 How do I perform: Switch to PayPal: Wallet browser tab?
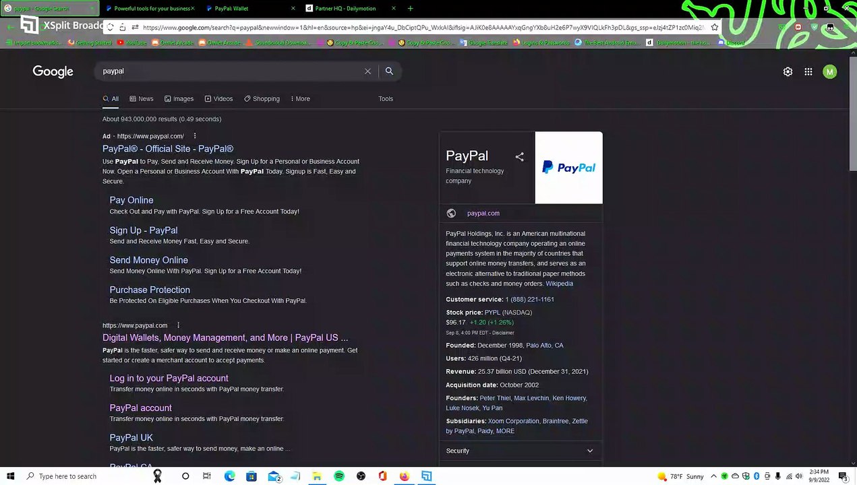coord(251,8)
